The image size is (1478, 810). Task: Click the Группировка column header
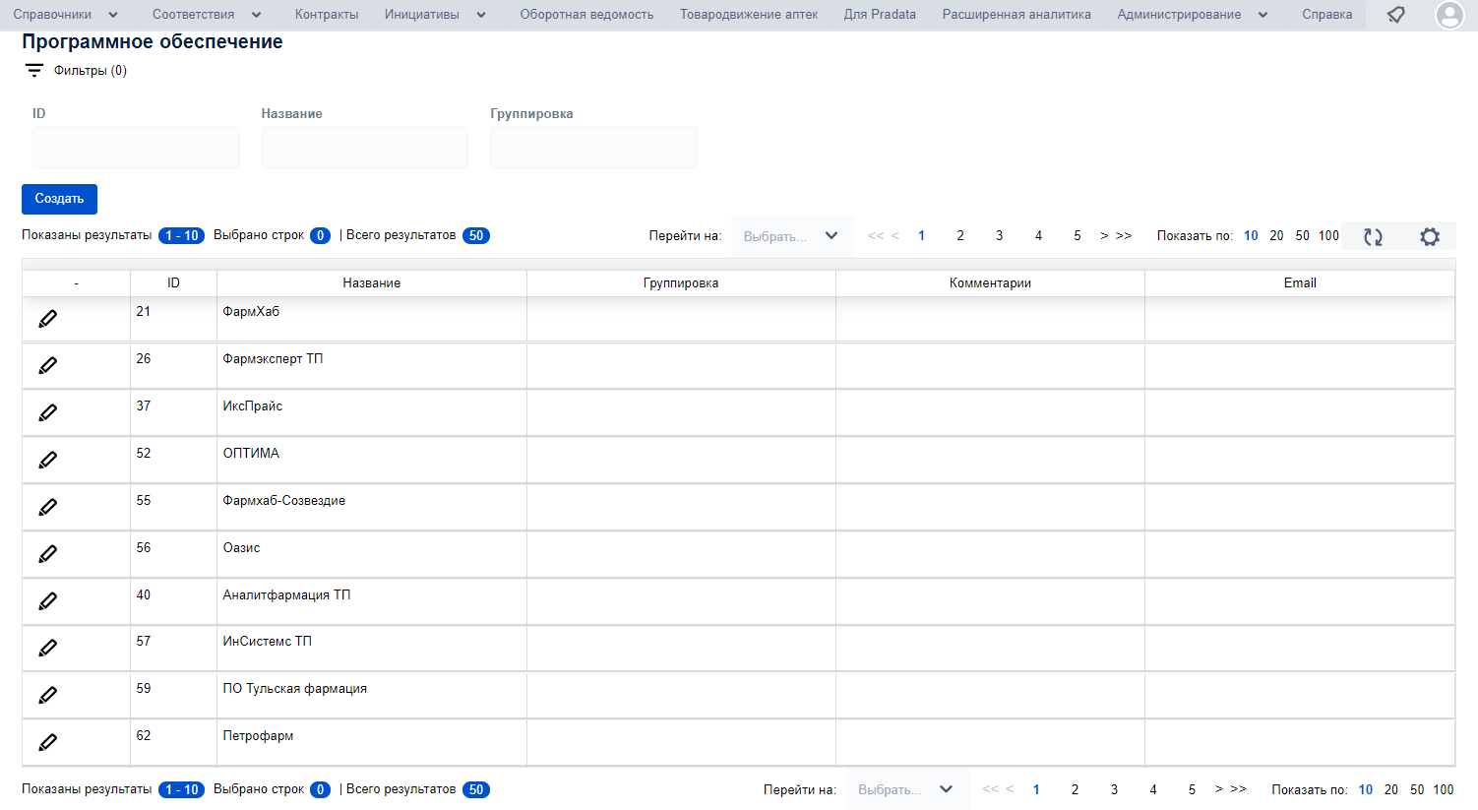(x=681, y=283)
